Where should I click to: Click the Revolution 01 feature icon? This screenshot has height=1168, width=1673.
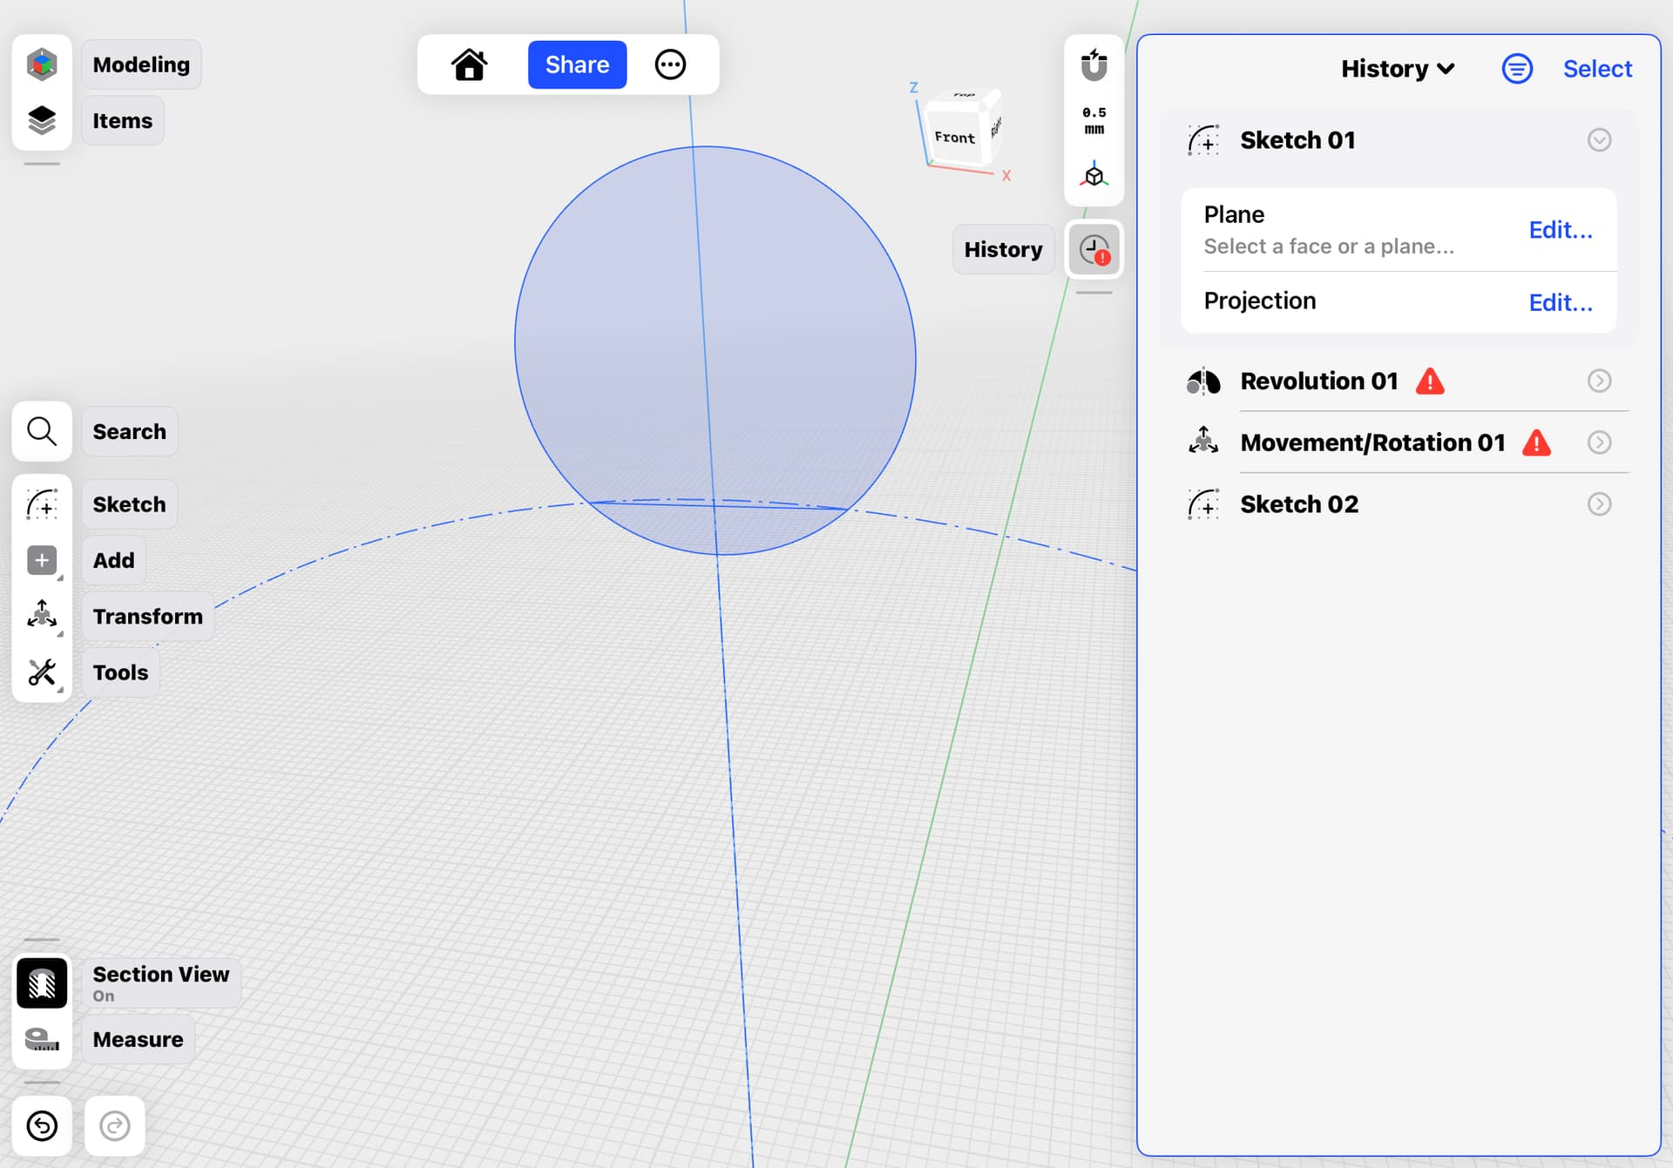coord(1203,381)
